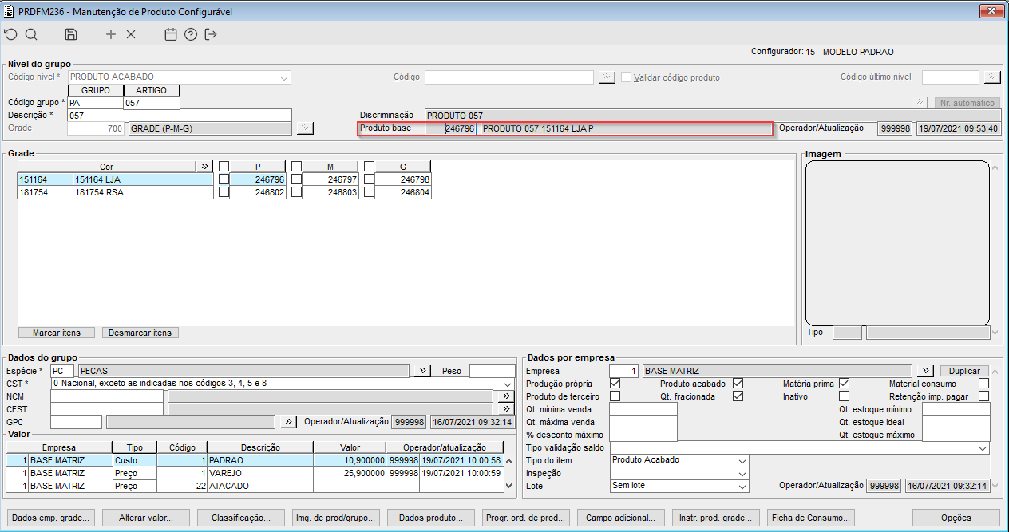Open the calendar toolbar icon
1009x532 pixels.
[170, 34]
